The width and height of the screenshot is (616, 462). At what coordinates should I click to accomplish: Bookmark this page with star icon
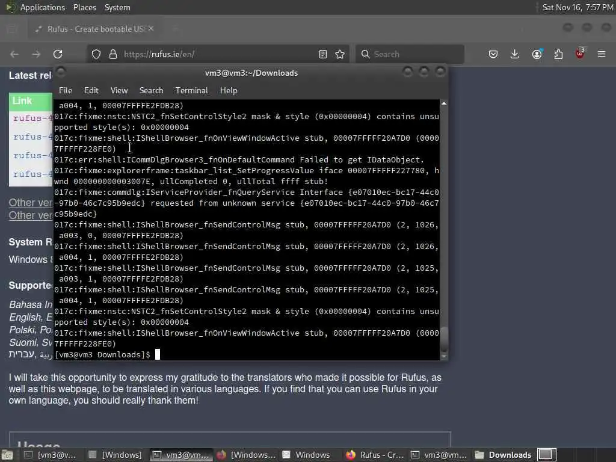[x=340, y=54]
